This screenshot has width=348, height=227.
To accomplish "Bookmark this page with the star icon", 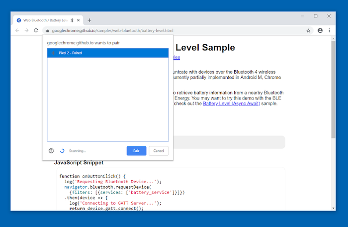I will tap(308, 30).
